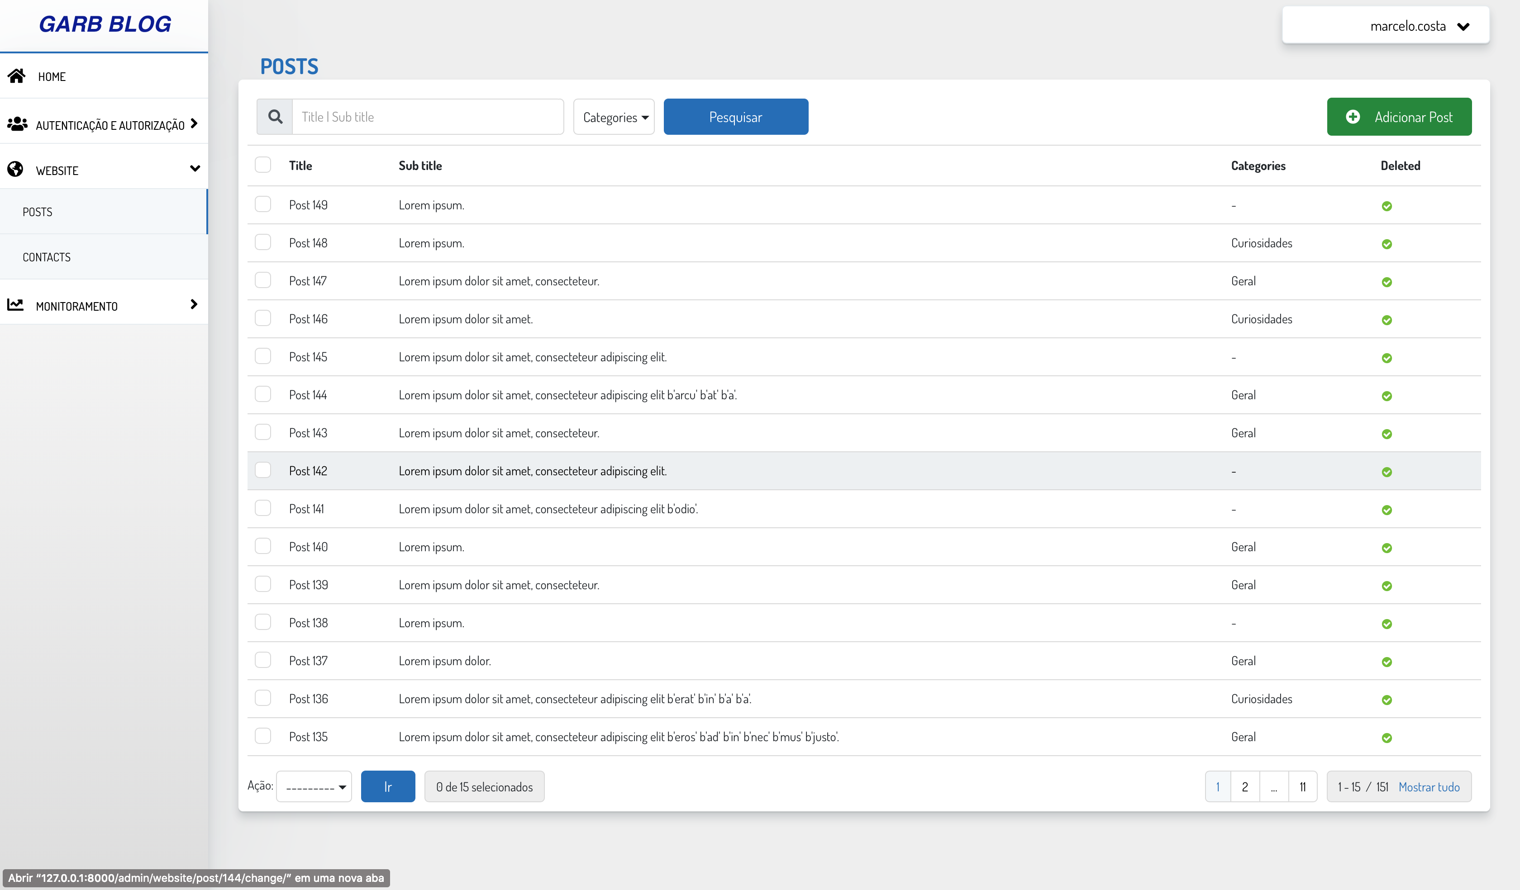Select the checkbox next to Post 142
The image size is (1520, 890).
click(x=263, y=470)
